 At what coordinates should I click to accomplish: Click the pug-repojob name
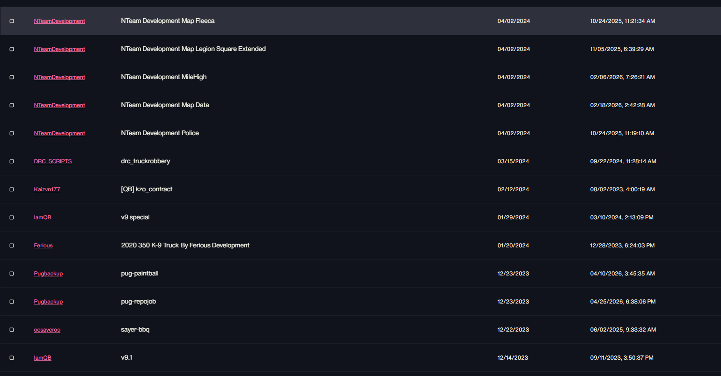click(139, 302)
